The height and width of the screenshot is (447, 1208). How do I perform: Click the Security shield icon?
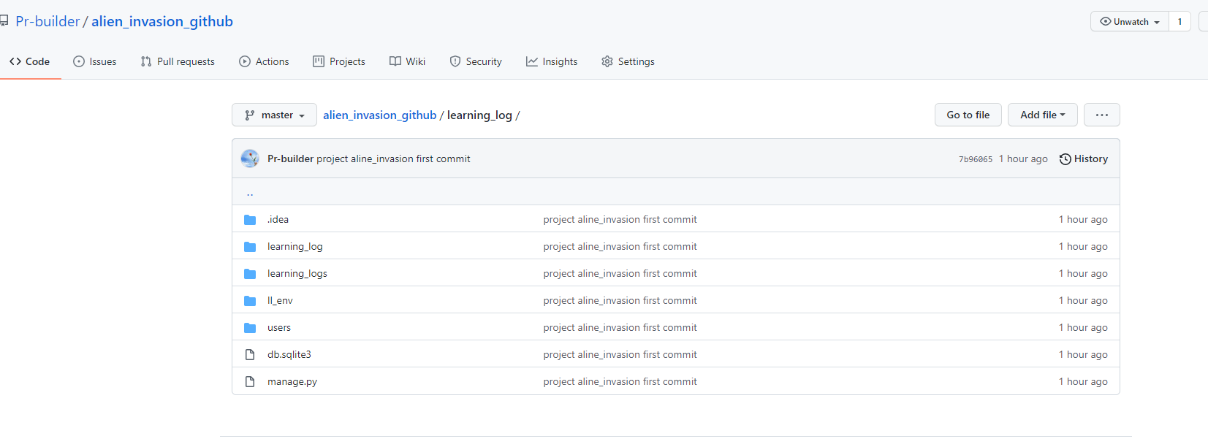(455, 61)
